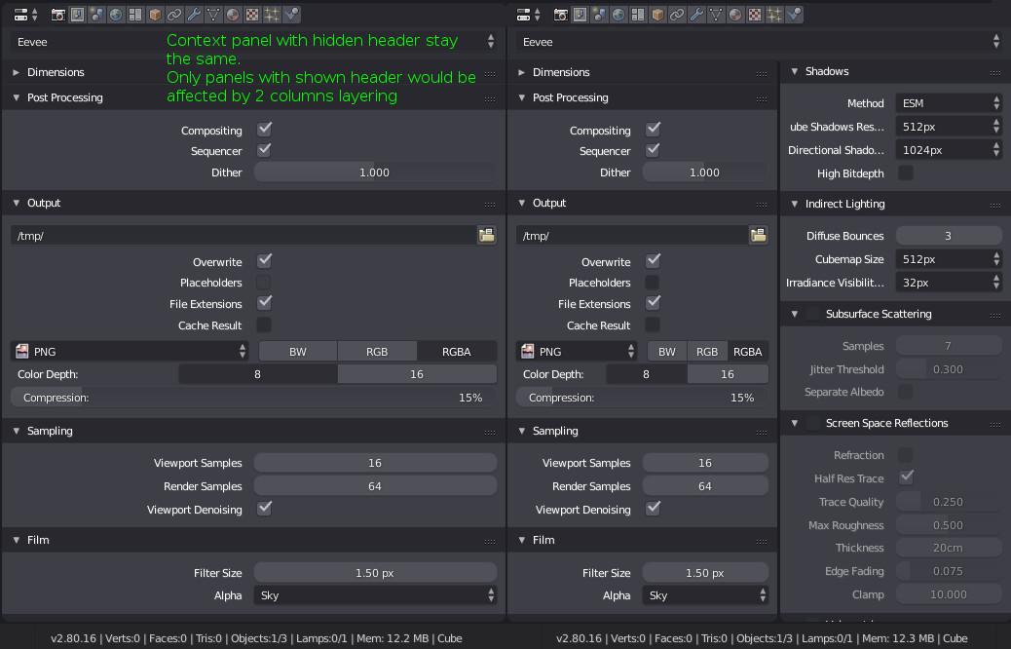
Task: Browse output folder icon in right editor
Action: (759, 235)
